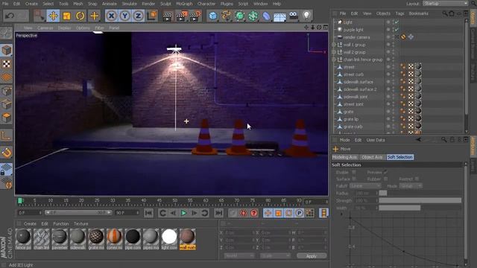Viewport: 477px width, 268px height.
Task: Toggle the Preview checkbox
Action: click(385, 172)
